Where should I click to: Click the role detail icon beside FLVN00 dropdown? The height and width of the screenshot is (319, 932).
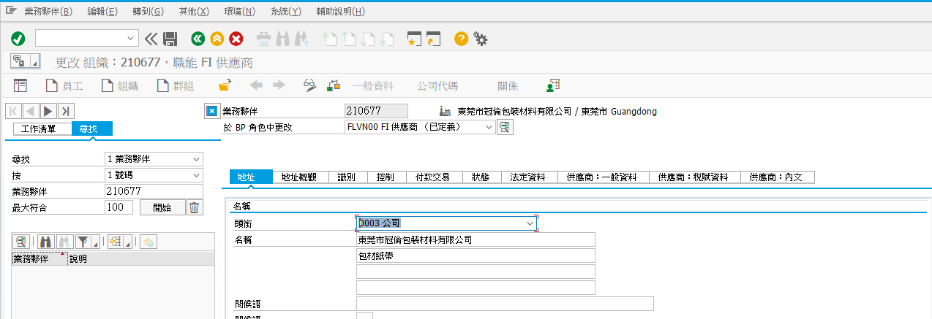click(505, 127)
